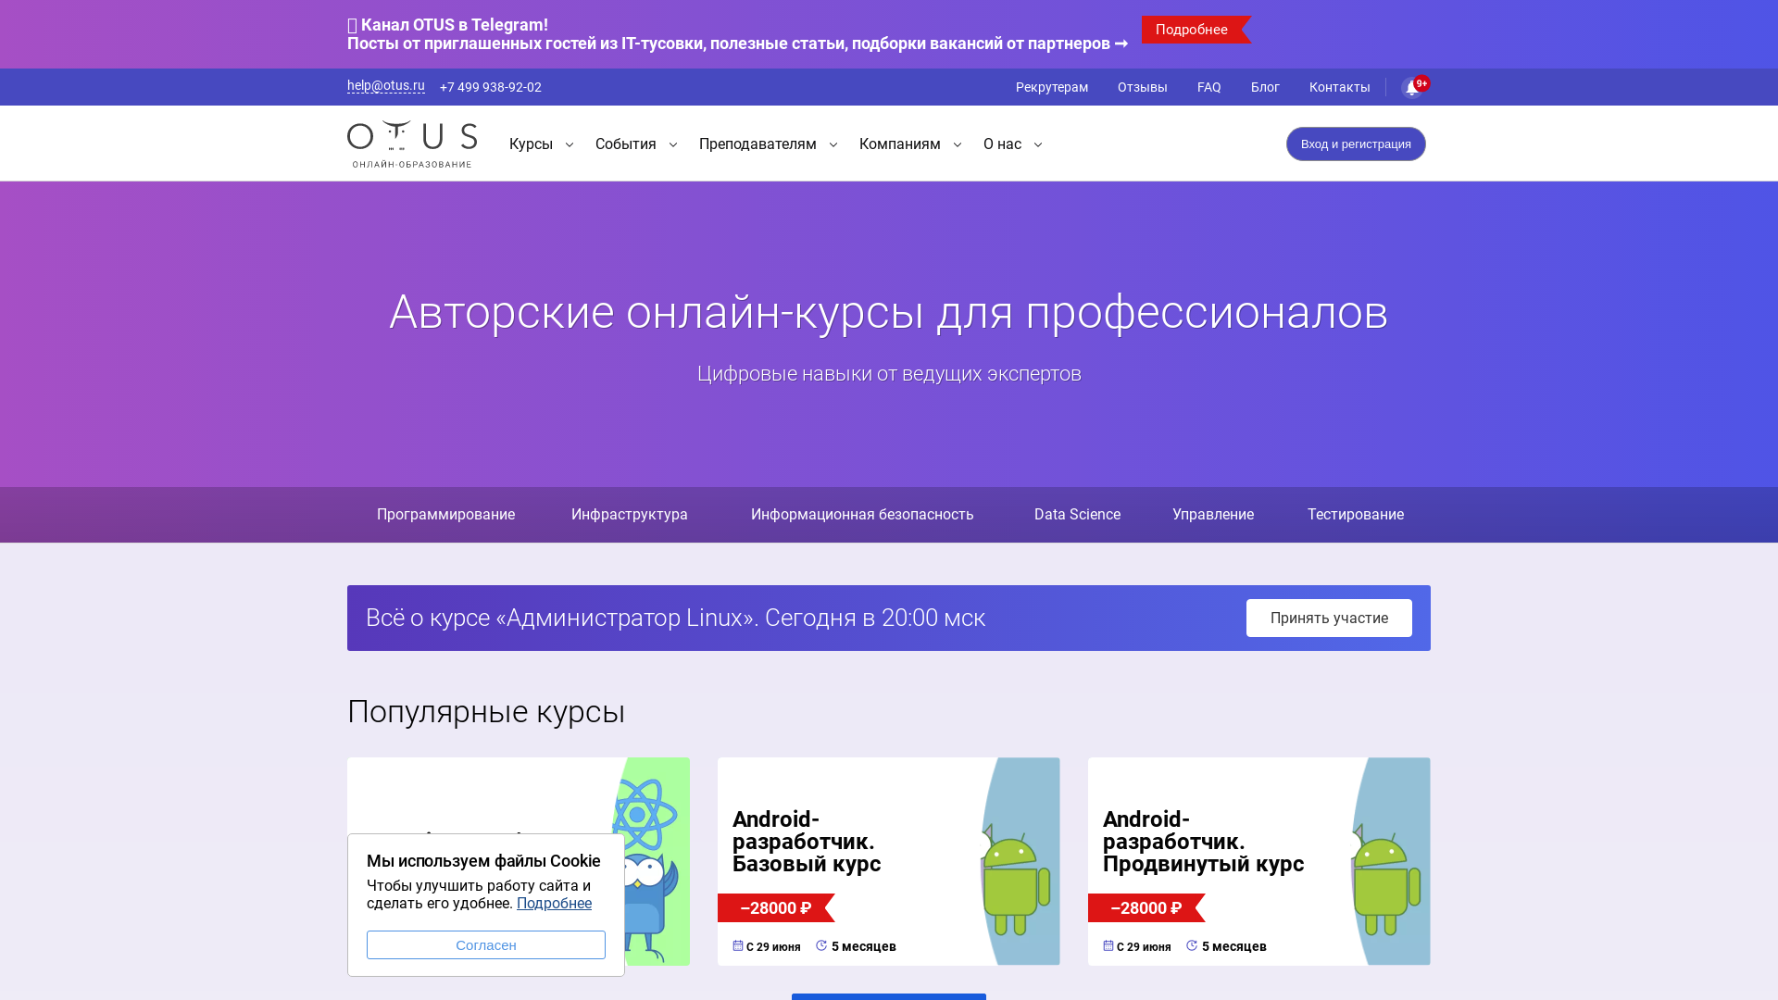The image size is (1778, 1000).
Task: Select the Data Science category tab
Action: click(1077, 515)
